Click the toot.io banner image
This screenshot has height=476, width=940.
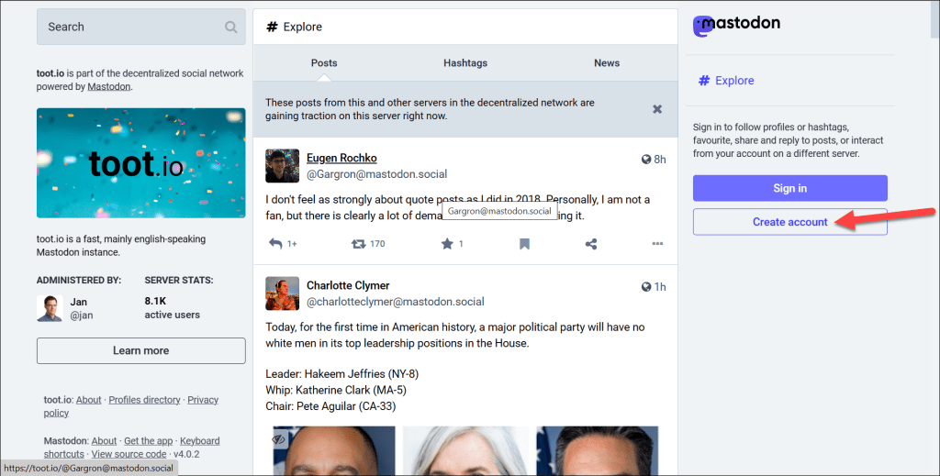tap(140, 163)
